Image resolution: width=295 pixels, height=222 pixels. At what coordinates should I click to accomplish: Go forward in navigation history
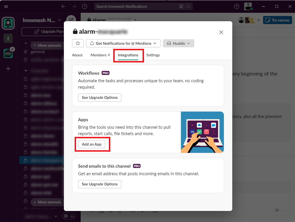click(x=74, y=6)
